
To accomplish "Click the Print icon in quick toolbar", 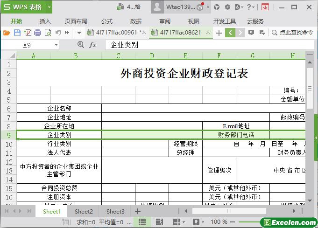I will point(37,33).
